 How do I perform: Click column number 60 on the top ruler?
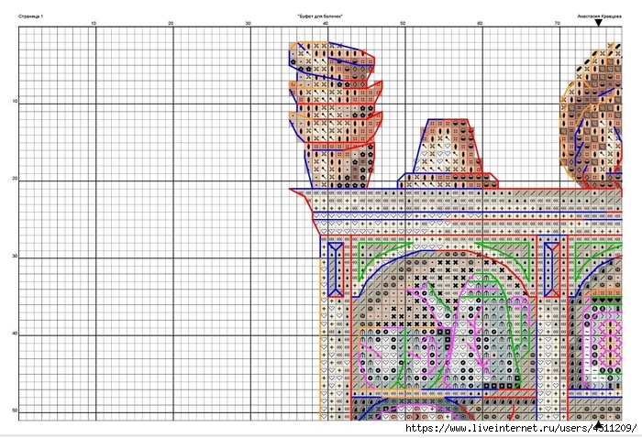(x=480, y=23)
